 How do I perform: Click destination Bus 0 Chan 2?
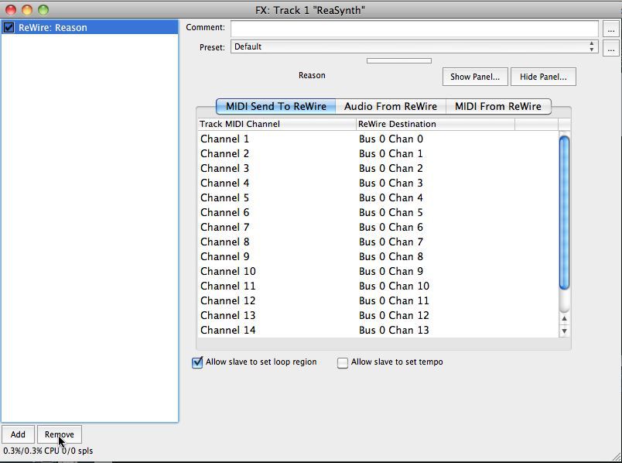[391, 168]
